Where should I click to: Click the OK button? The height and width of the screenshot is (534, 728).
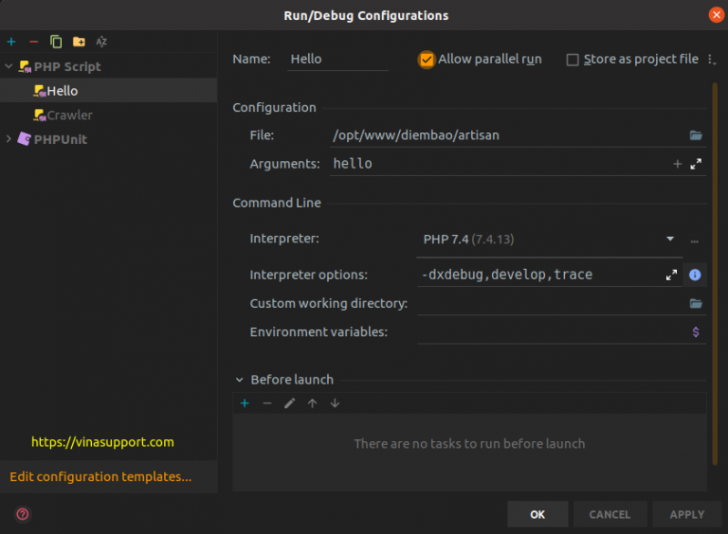[x=537, y=514]
